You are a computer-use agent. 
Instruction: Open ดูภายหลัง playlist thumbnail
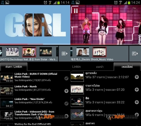pyautogui.click(x=77, y=77)
